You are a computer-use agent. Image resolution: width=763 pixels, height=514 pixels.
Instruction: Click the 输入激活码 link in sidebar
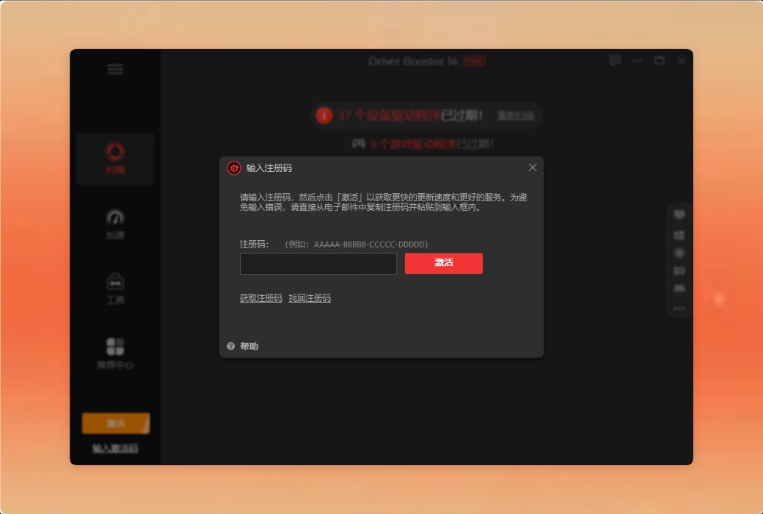pyautogui.click(x=115, y=448)
